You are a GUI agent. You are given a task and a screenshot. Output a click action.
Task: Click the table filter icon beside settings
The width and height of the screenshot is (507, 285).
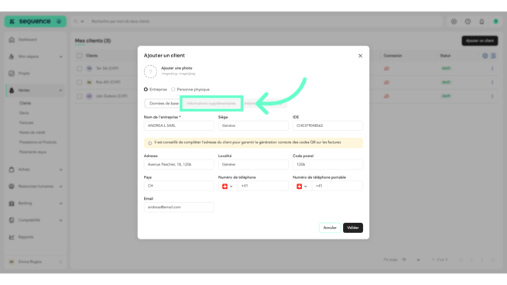pos(493,56)
